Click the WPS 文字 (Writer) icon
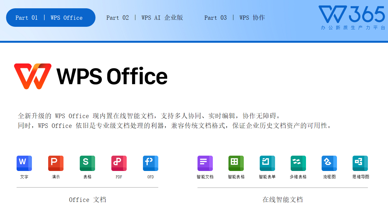This screenshot has width=388, height=207. 24,163
